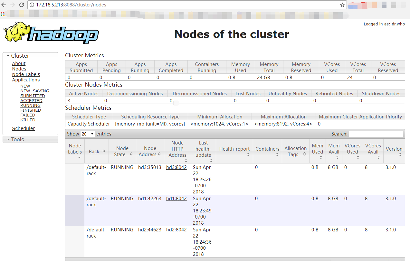Screen dimensions: 410x261
Task: Click the browser back arrow
Action: coord(4,5)
